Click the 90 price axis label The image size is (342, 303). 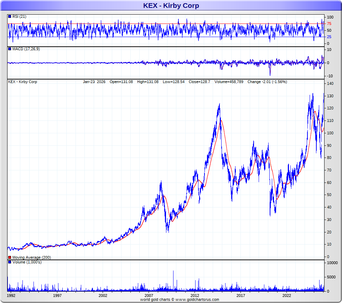click(329, 145)
